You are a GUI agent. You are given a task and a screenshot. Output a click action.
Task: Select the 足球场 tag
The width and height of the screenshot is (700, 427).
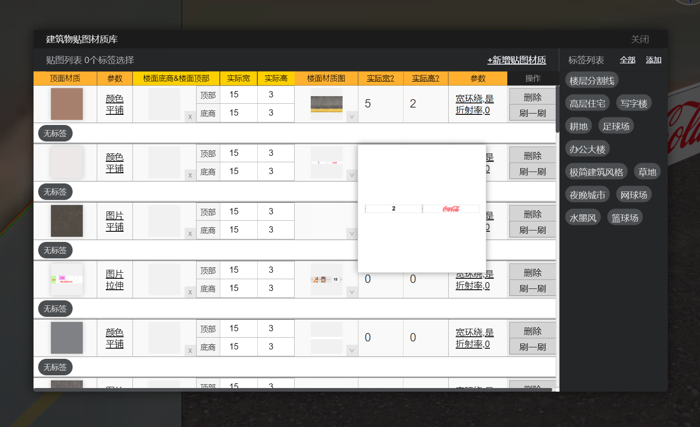click(616, 126)
